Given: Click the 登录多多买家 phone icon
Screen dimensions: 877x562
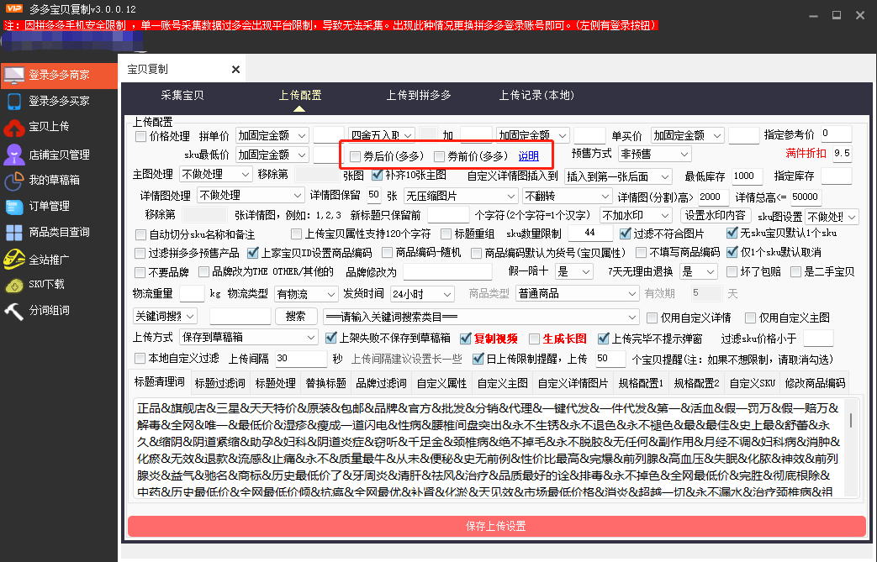Looking at the screenshot, I should click(14, 101).
